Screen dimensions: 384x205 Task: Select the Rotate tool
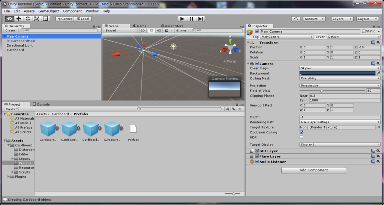click(x=28, y=19)
